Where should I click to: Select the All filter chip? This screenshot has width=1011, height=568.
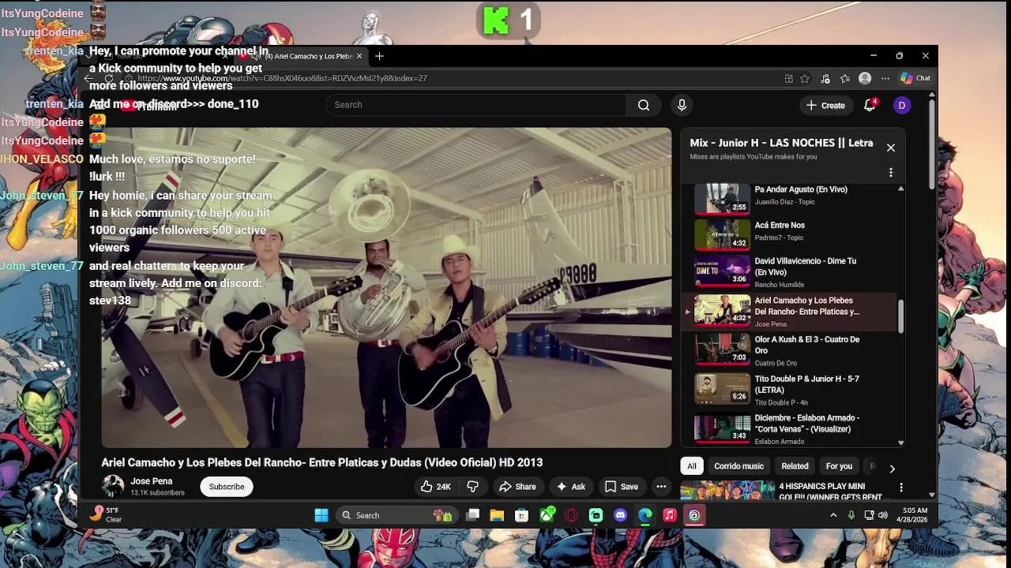coord(692,466)
